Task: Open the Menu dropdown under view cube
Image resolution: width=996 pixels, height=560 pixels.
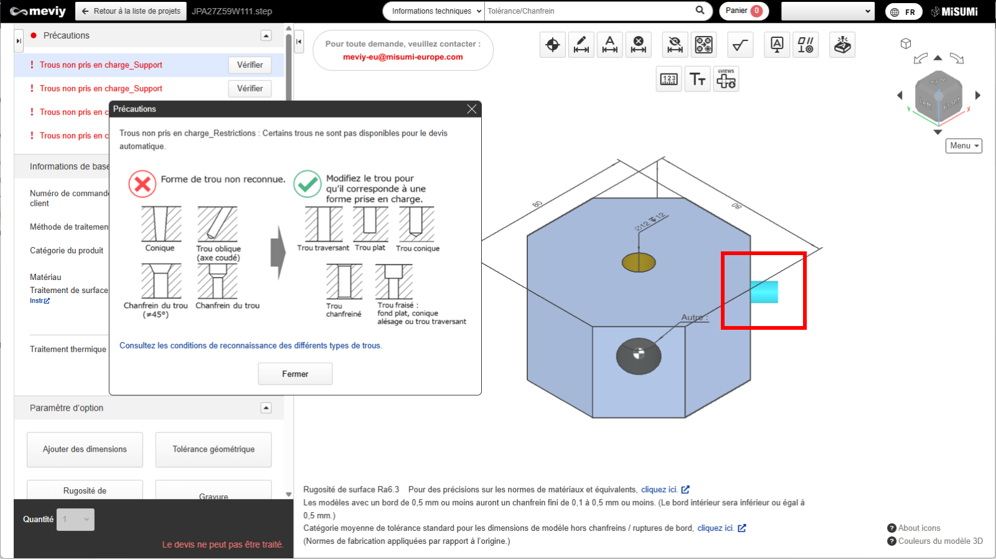Action: 964,146
